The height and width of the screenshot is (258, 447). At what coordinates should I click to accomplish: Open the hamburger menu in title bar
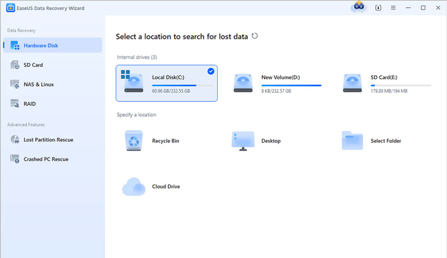click(x=393, y=8)
